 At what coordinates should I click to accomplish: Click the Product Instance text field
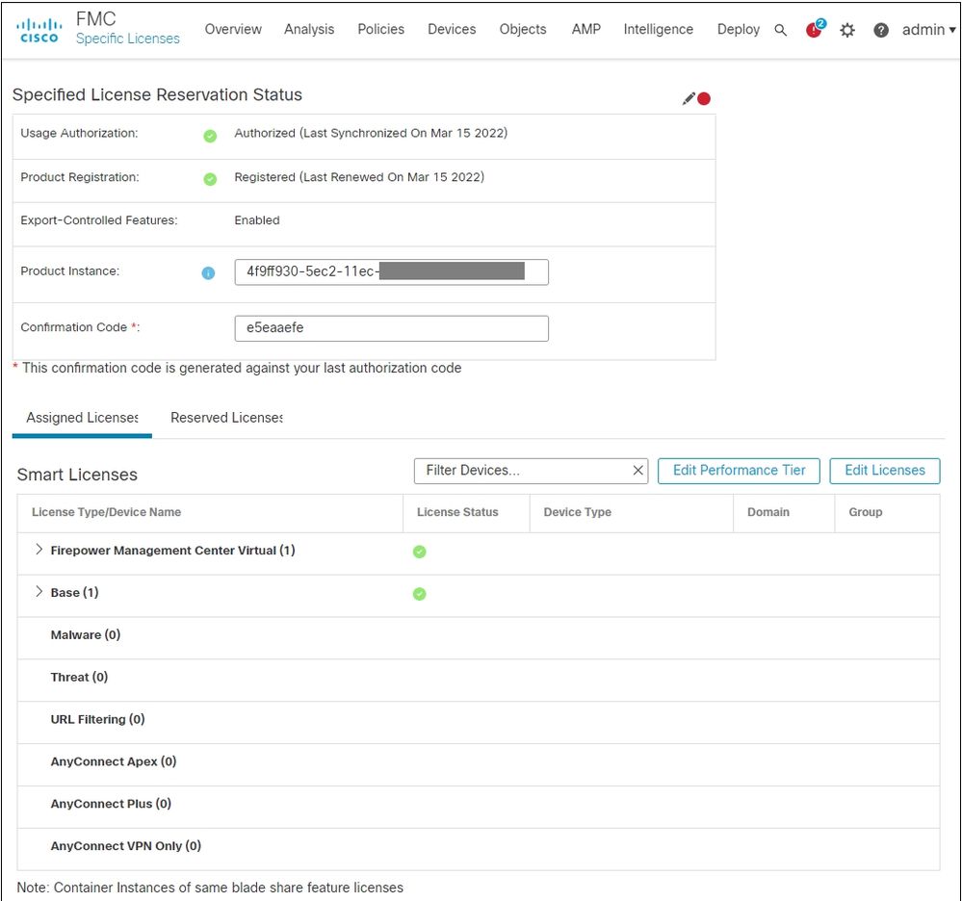pos(391,271)
